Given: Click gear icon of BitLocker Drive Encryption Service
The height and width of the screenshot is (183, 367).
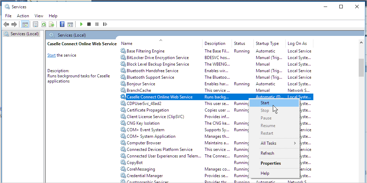Looking at the screenshot, I should tap(123, 57).
